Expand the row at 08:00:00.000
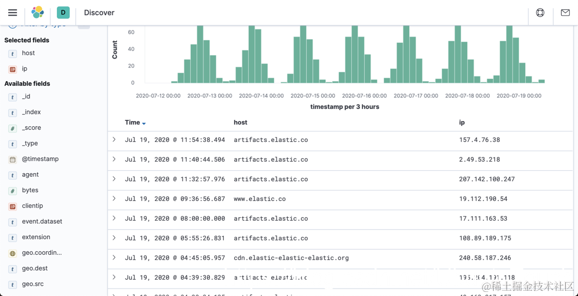The height and width of the screenshot is (296, 578). pos(114,218)
